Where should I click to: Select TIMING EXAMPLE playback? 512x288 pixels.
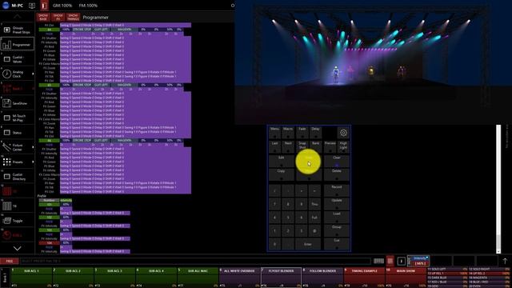[x=365, y=278]
